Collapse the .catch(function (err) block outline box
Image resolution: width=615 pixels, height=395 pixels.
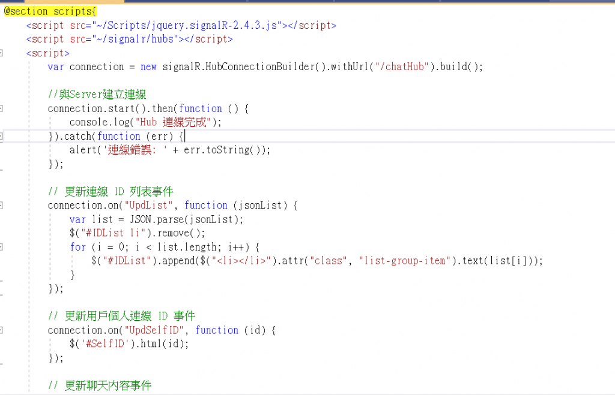coord(1,136)
